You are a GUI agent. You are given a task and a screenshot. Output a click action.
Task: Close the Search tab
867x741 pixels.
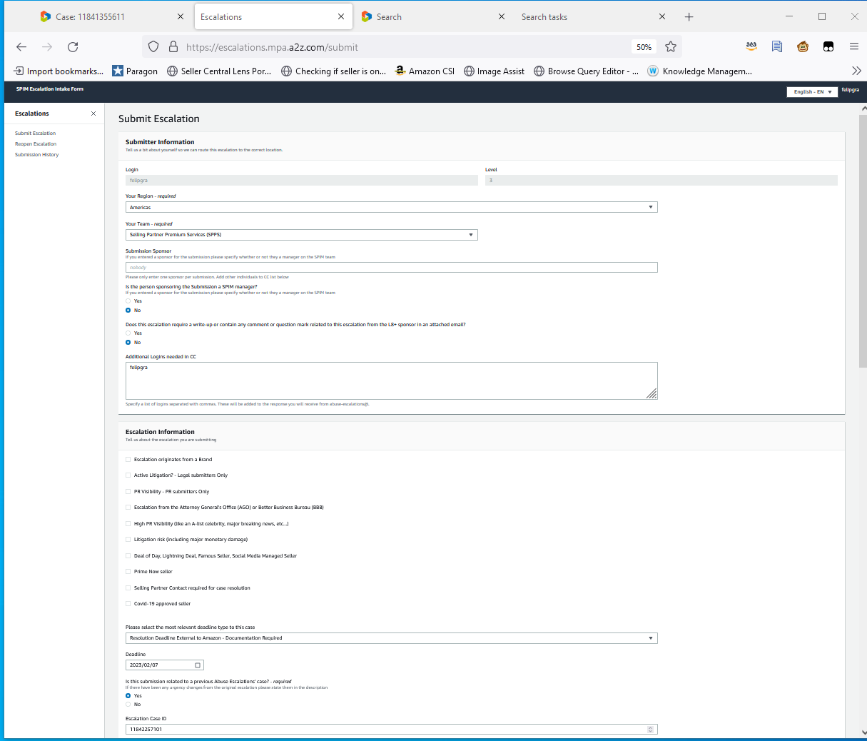[502, 16]
